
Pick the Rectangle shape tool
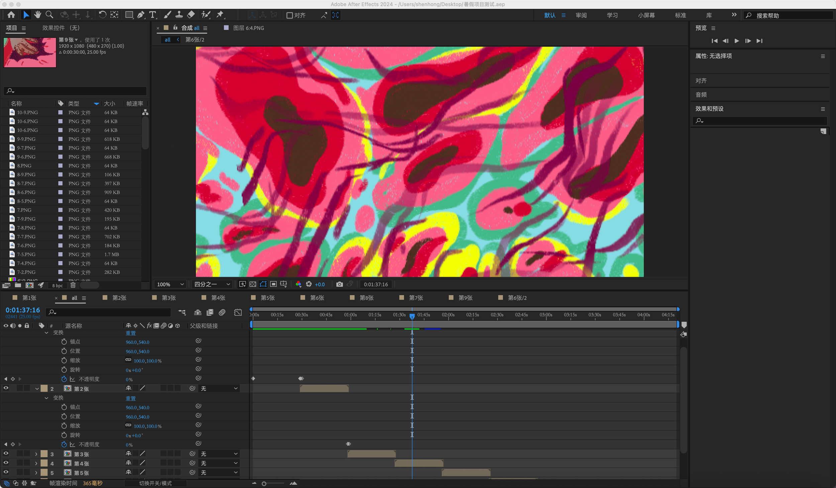tap(129, 15)
